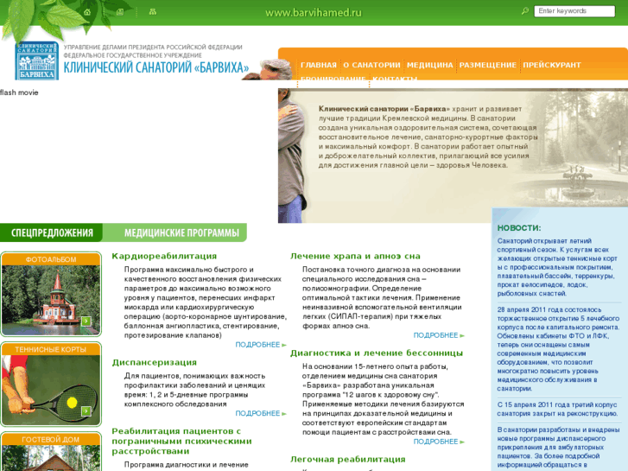Open the О САНАТОРИИ menu item
The image size is (628, 471).
coord(371,65)
